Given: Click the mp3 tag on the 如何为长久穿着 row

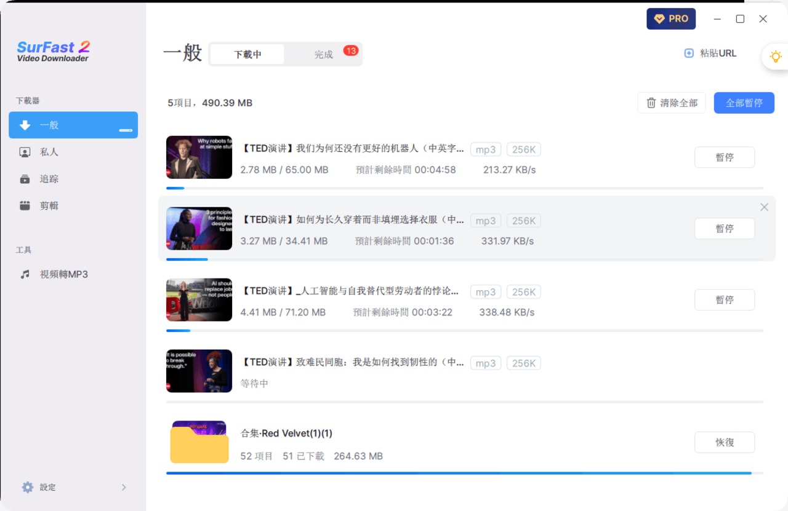Looking at the screenshot, I should pyautogui.click(x=486, y=221).
